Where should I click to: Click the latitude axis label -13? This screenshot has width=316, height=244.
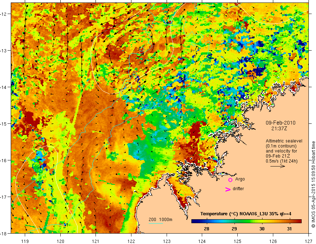4,51
